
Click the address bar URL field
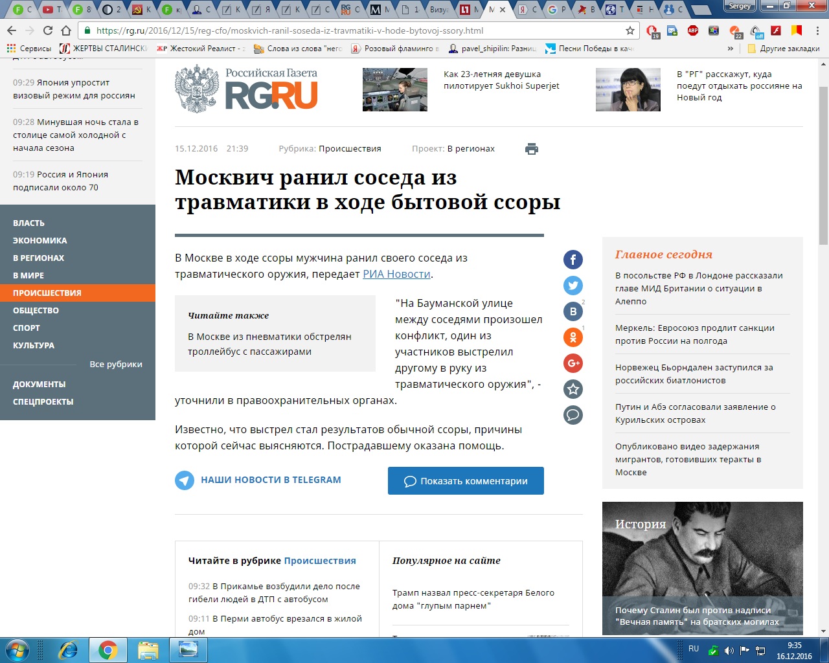(356, 30)
